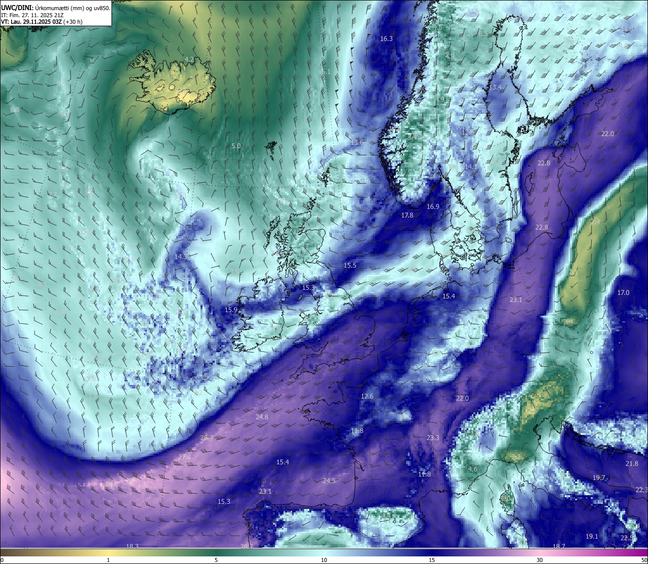Click the 5.0 value in the Norwegian Sea
Viewport: 648px width, 564px height.
point(236,146)
